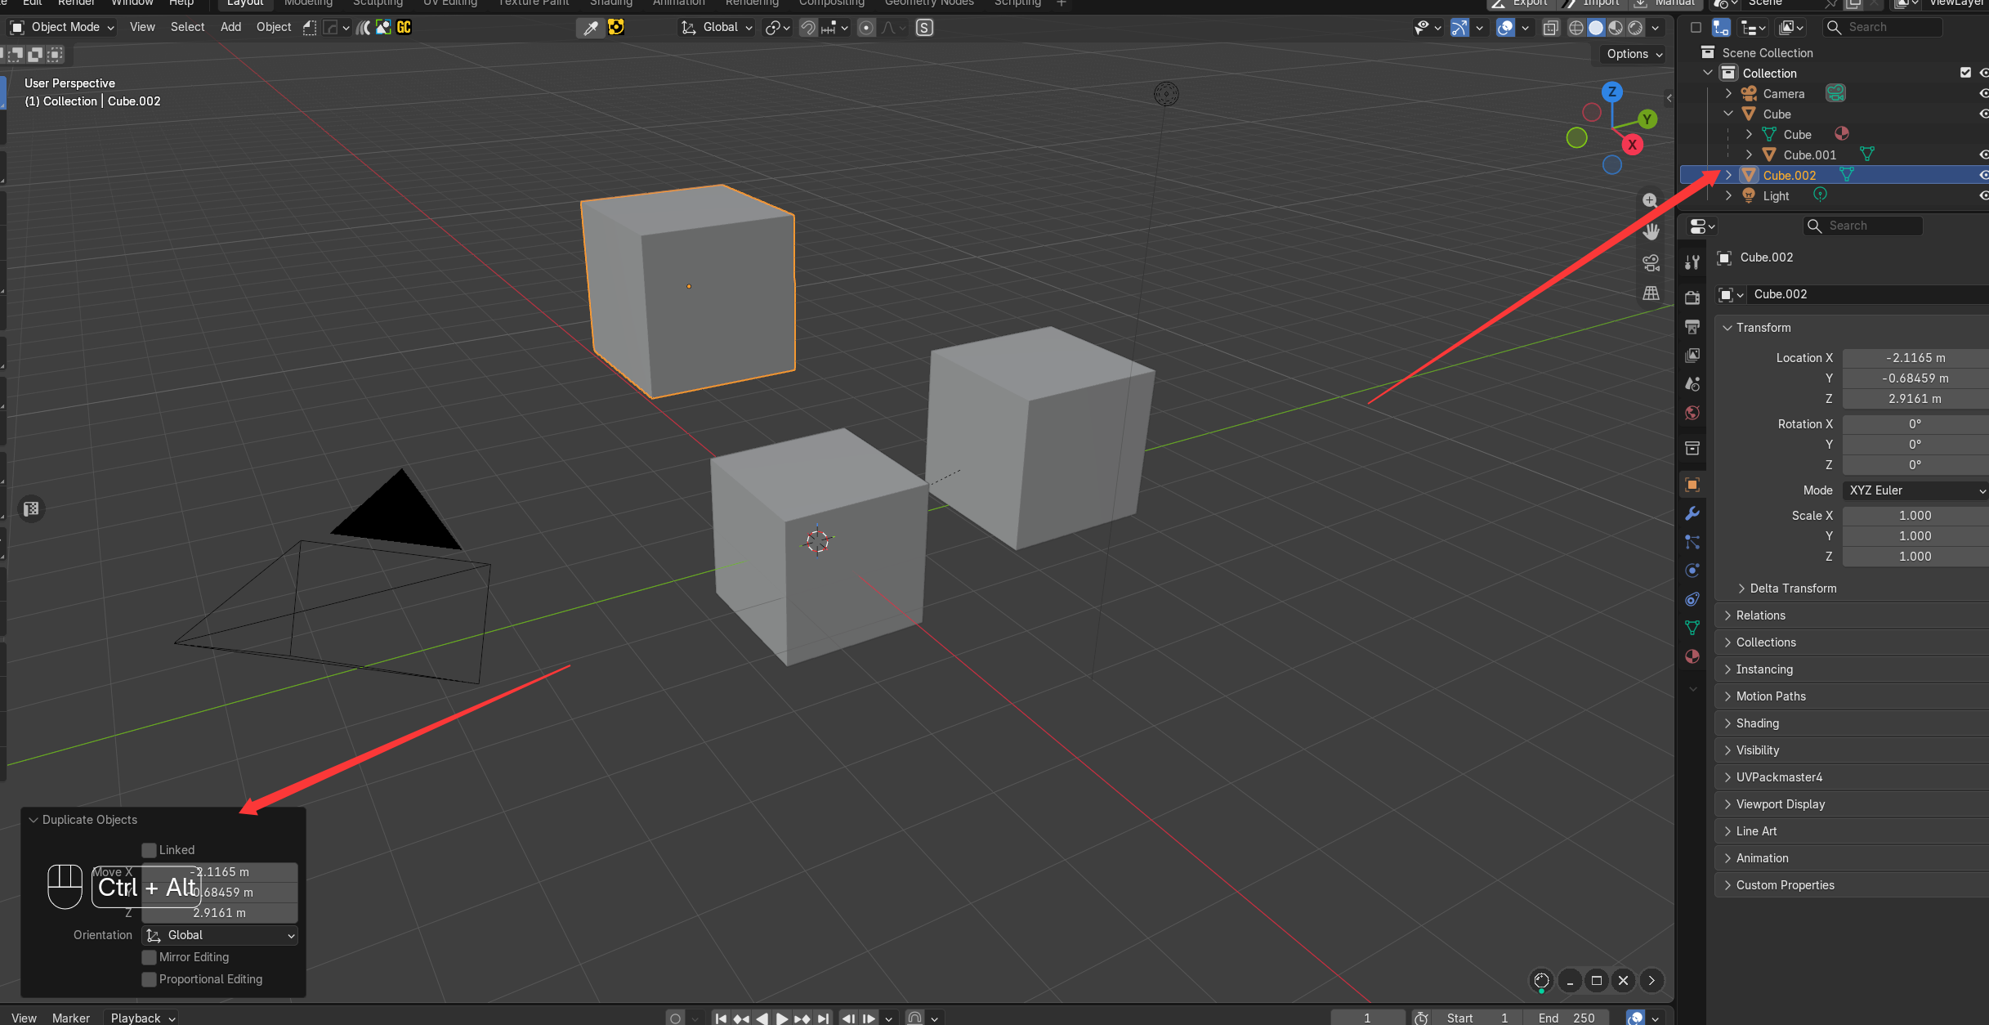The width and height of the screenshot is (1989, 1025).
Task: Open the Modifiers properties tab (wrench icon)
Action: pos(1692,513)
